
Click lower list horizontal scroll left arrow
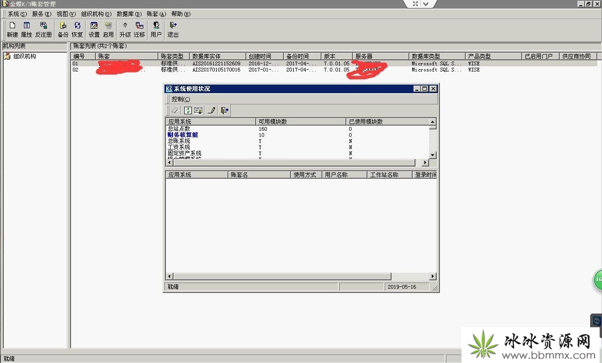click(170, 276)
